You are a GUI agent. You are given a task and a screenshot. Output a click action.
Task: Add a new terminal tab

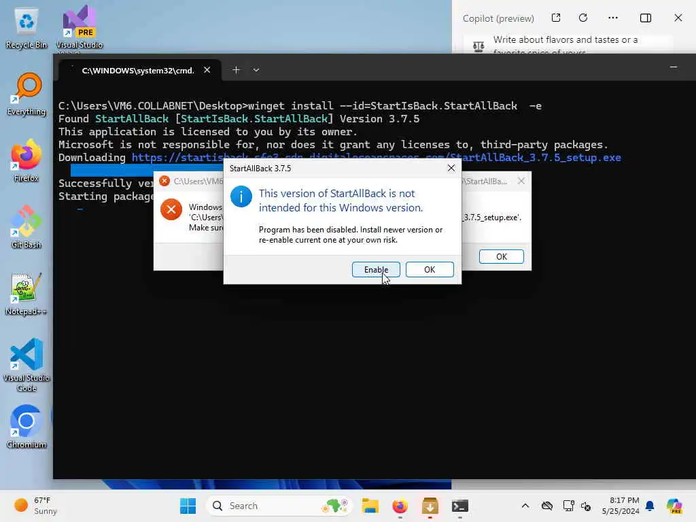click(x=236, y=70)
